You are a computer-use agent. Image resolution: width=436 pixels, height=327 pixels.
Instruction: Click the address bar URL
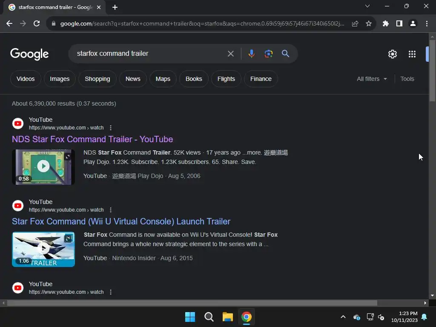pos(202,24)
